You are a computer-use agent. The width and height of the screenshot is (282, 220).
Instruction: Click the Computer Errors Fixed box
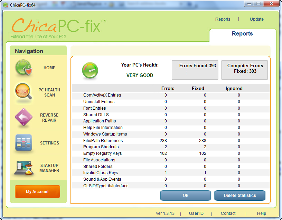click(245, 70)
